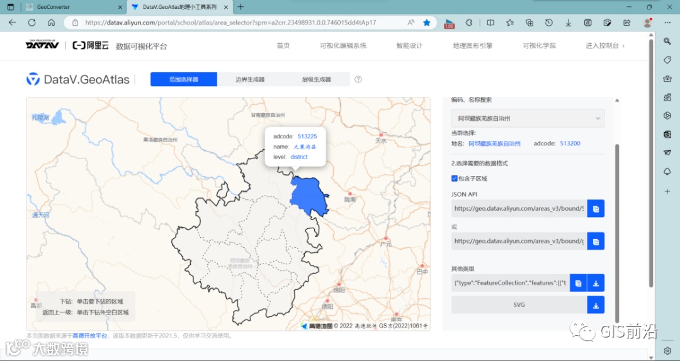
Task: Open read aloud in address bar
Action: pyautogui.click(x=411, y=23)
